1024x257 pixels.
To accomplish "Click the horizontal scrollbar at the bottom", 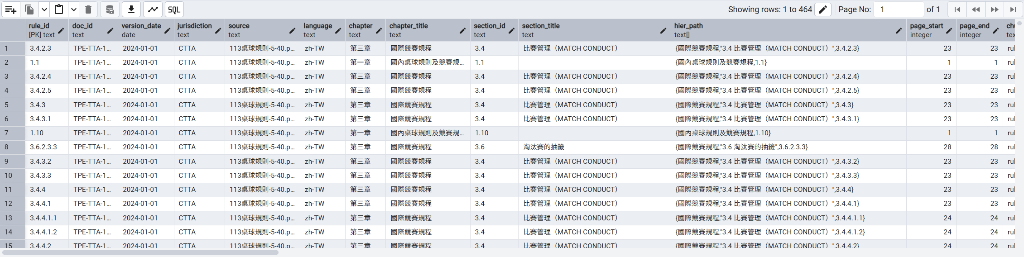I will coord(140,252).
